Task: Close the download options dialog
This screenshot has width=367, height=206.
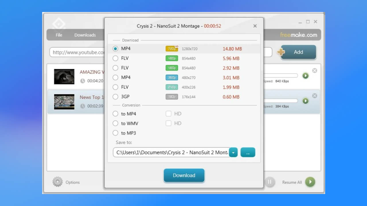Action: pos(255,26)
